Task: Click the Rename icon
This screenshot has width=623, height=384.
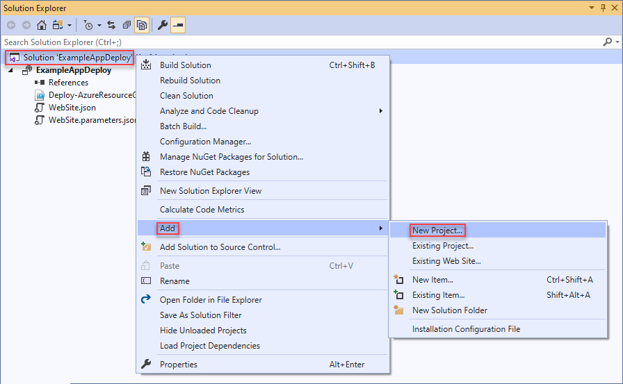Action: [x=146, y=281]
